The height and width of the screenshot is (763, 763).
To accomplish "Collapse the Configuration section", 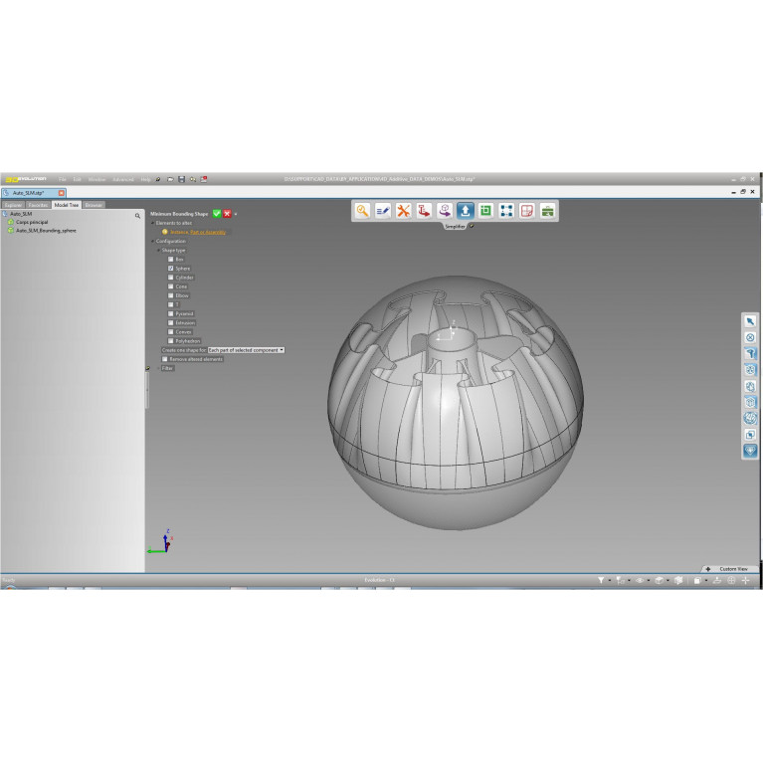I will (x=153, y=241).
